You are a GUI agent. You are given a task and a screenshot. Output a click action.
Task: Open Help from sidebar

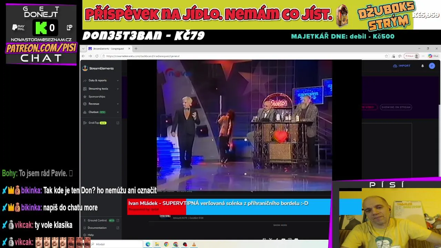(x=91, y=235)
